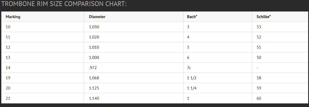The width and height of the screenshot is (309, 107).
Task: Click the Marking column header
Action: click(13, 17)
